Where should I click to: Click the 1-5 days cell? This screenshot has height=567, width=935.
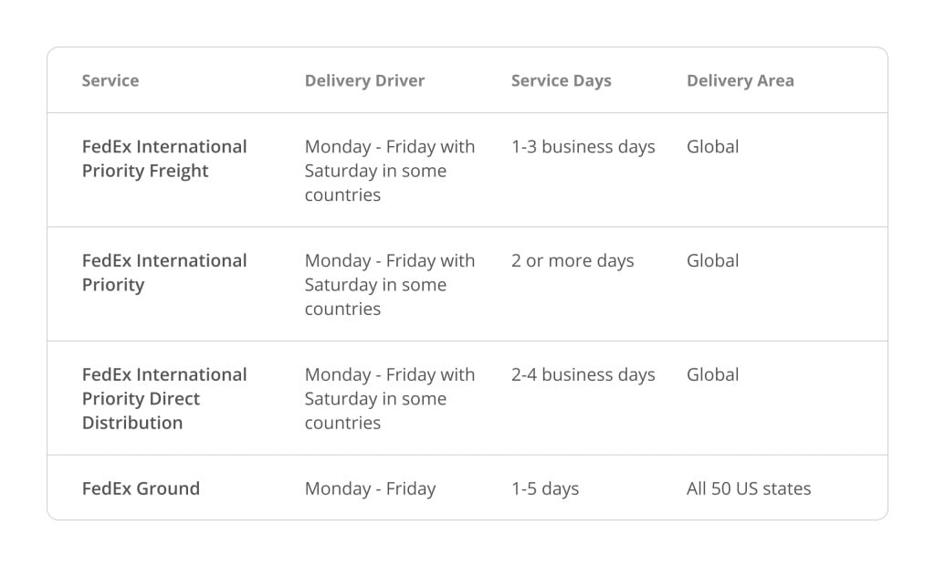[545, 488]
